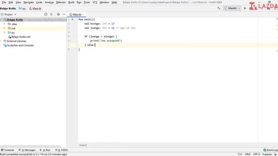Click the run gutter icon beside main
278x156 pixels.
(x=73, y=19)
